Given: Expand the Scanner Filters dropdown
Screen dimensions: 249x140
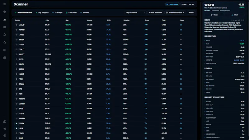Looking at the screenshot, I should coord(175,12).
